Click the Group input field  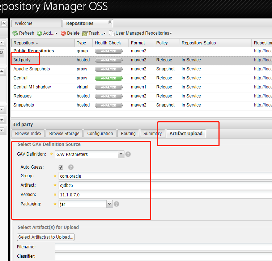[x=165, y=176]
